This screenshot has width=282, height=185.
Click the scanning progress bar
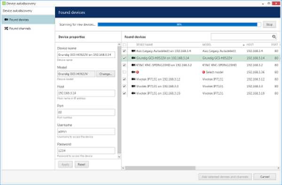click(179, 24)
